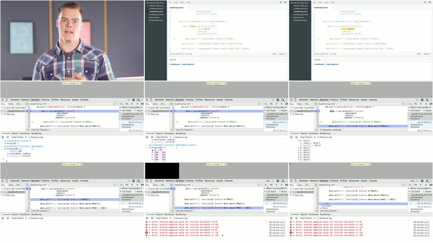Image resolution: width=433 pixels, height=243 pixels.
Task: Enable Async checkbox in the Line 24 frame
Action: click(135, 192)
